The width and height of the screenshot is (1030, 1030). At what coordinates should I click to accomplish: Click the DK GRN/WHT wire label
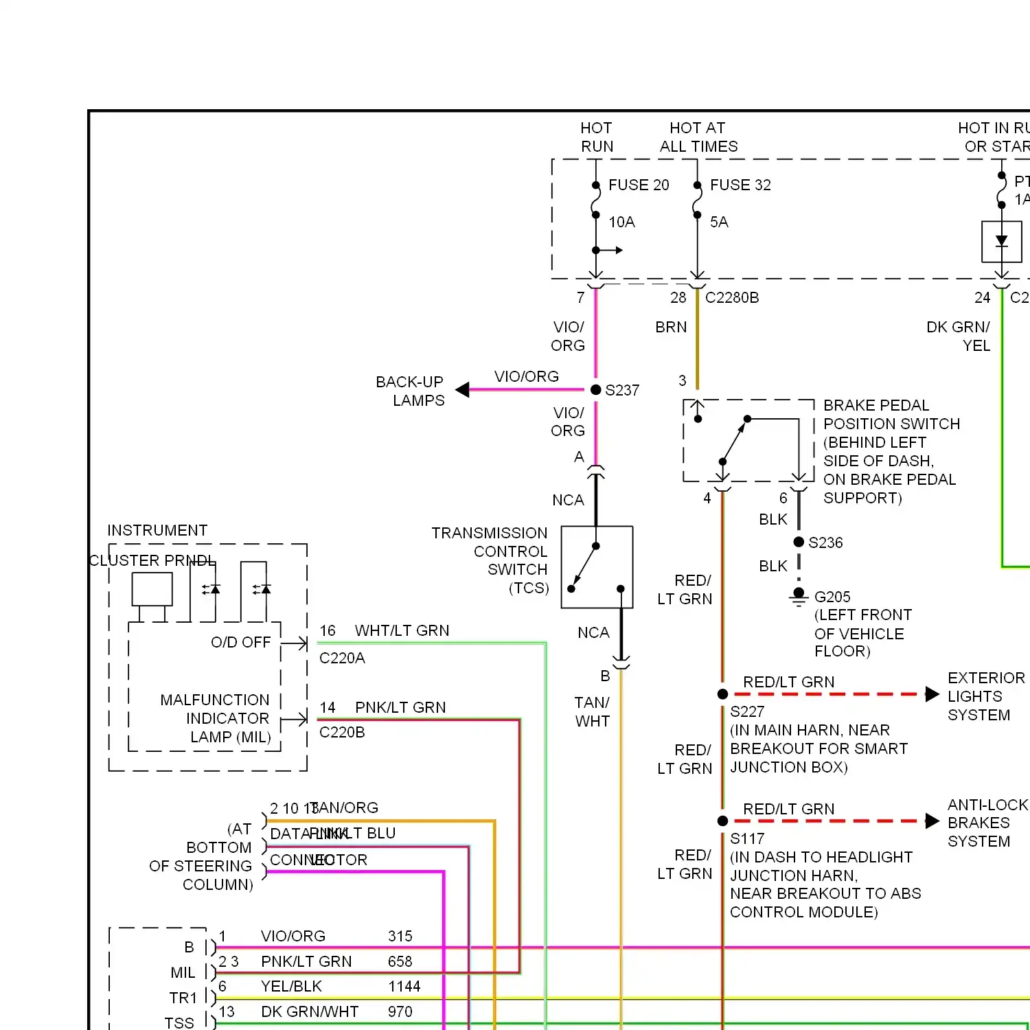click(310, 1011)
